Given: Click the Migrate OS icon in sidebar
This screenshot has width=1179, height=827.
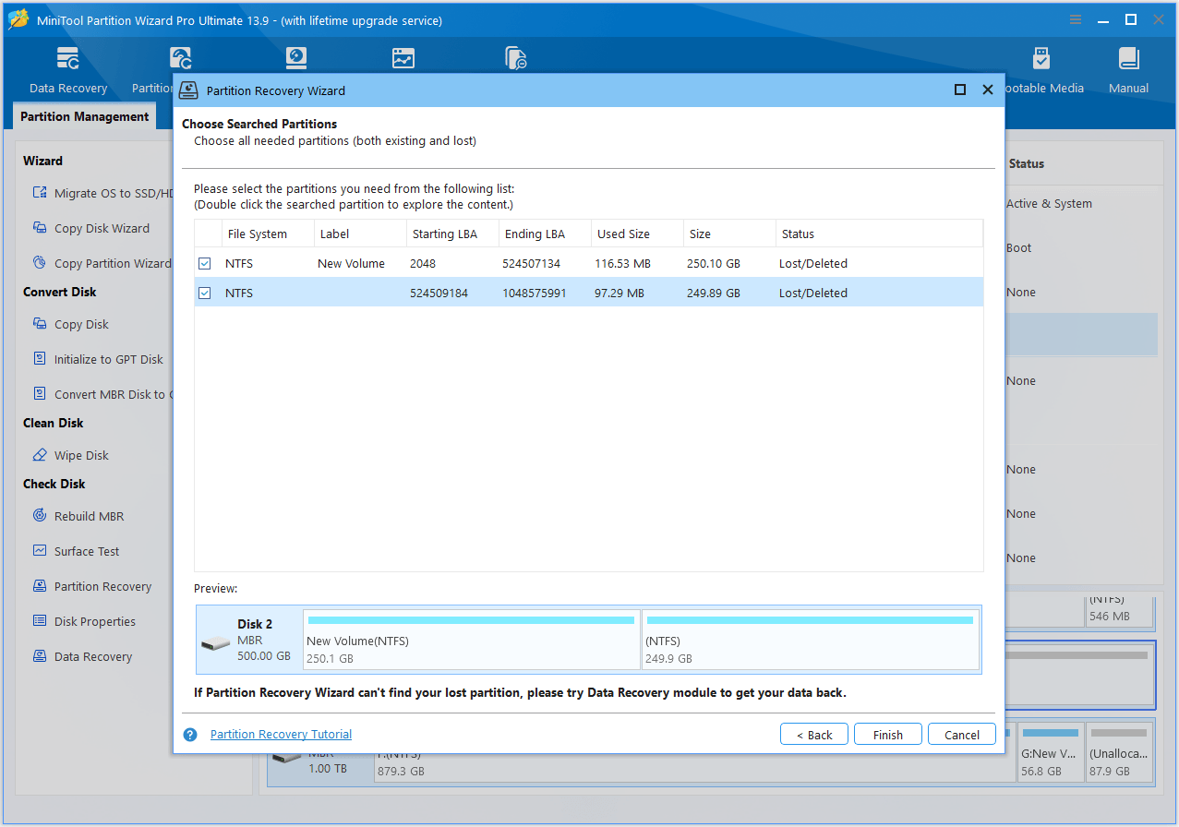Looking at the screenshot, I should coord(40,193).
